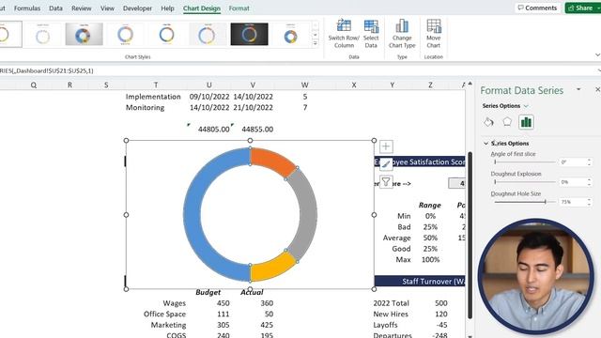
Task: Open the Help tab
Action: point(167,8)
